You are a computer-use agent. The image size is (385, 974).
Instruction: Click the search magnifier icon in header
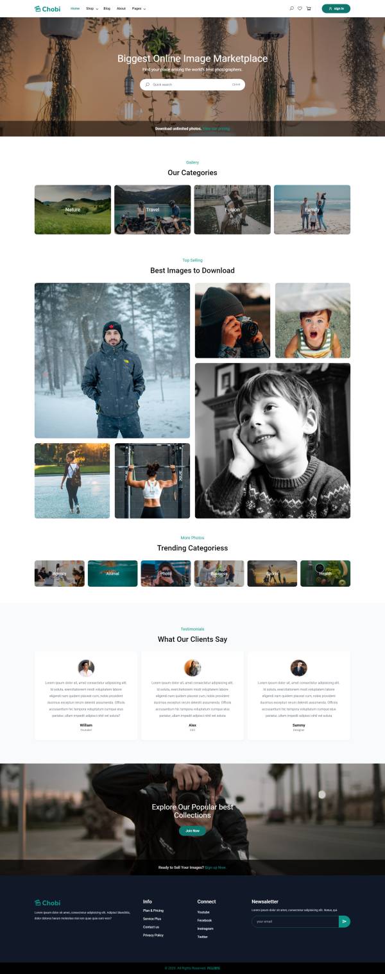(x=292, y=8)
